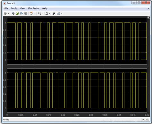This screenshot has width=152, height=124.
Task: Run the simulation with green play button
Action: (17, 13)
